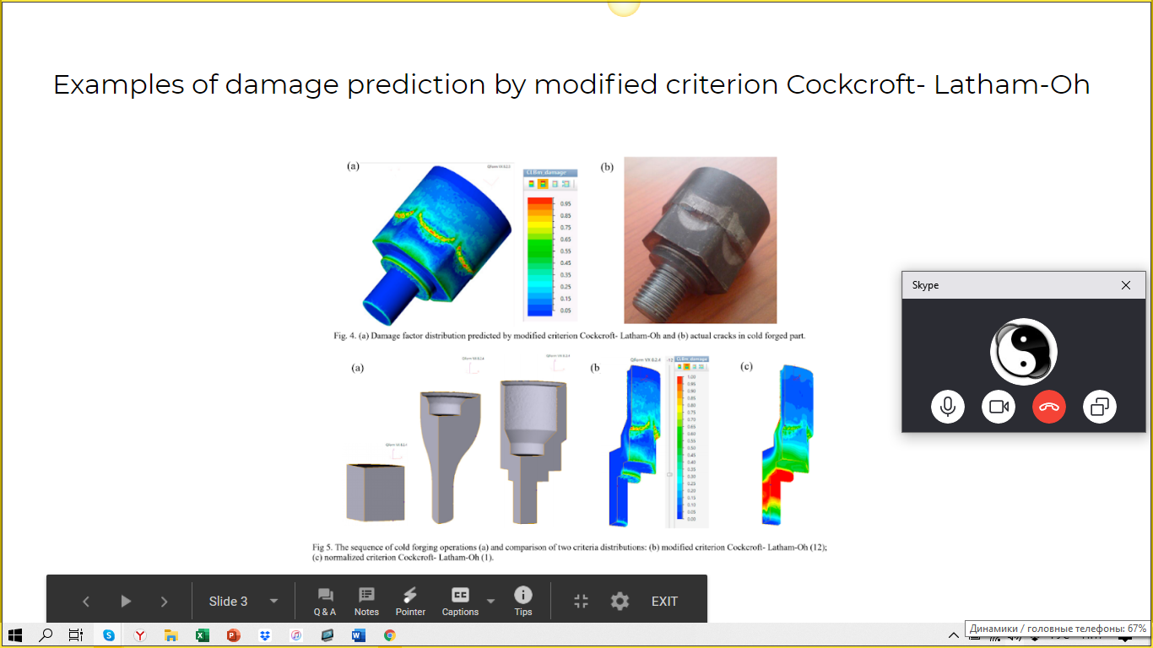Image resolution: width=1153 pixels, height=648 pixels.
Task: Exit full screen mode icon
Action: click(581, 602)
